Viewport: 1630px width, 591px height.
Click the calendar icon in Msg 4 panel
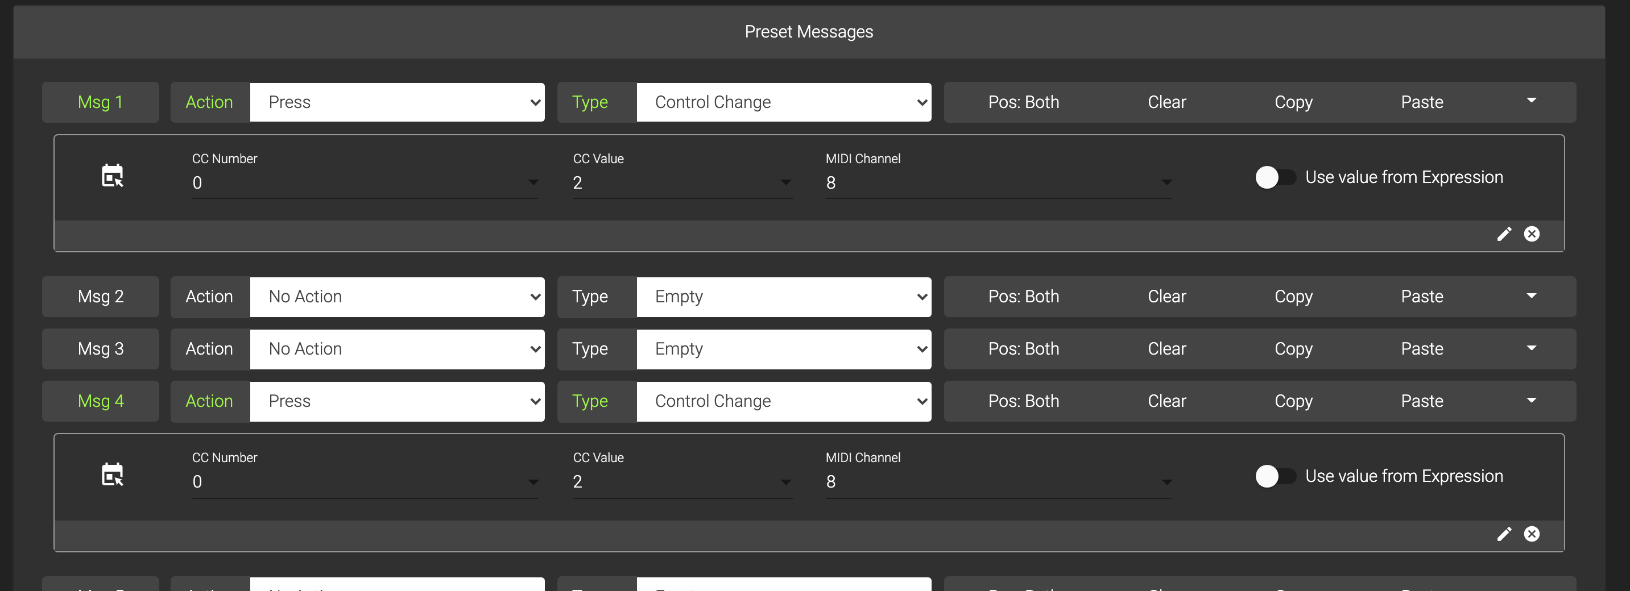113,475
